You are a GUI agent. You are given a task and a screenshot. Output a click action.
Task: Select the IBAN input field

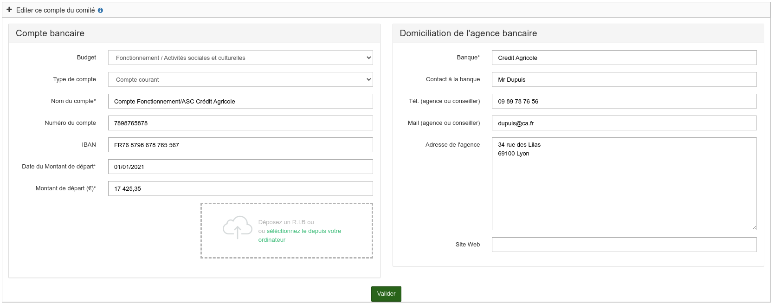240,145
